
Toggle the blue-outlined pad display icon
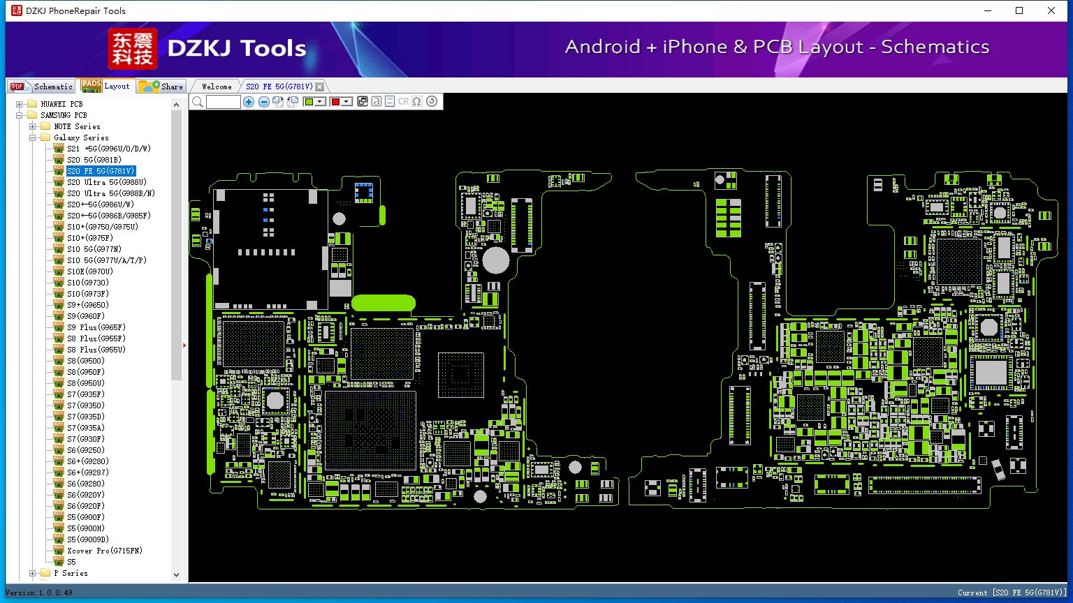[390, 102]
